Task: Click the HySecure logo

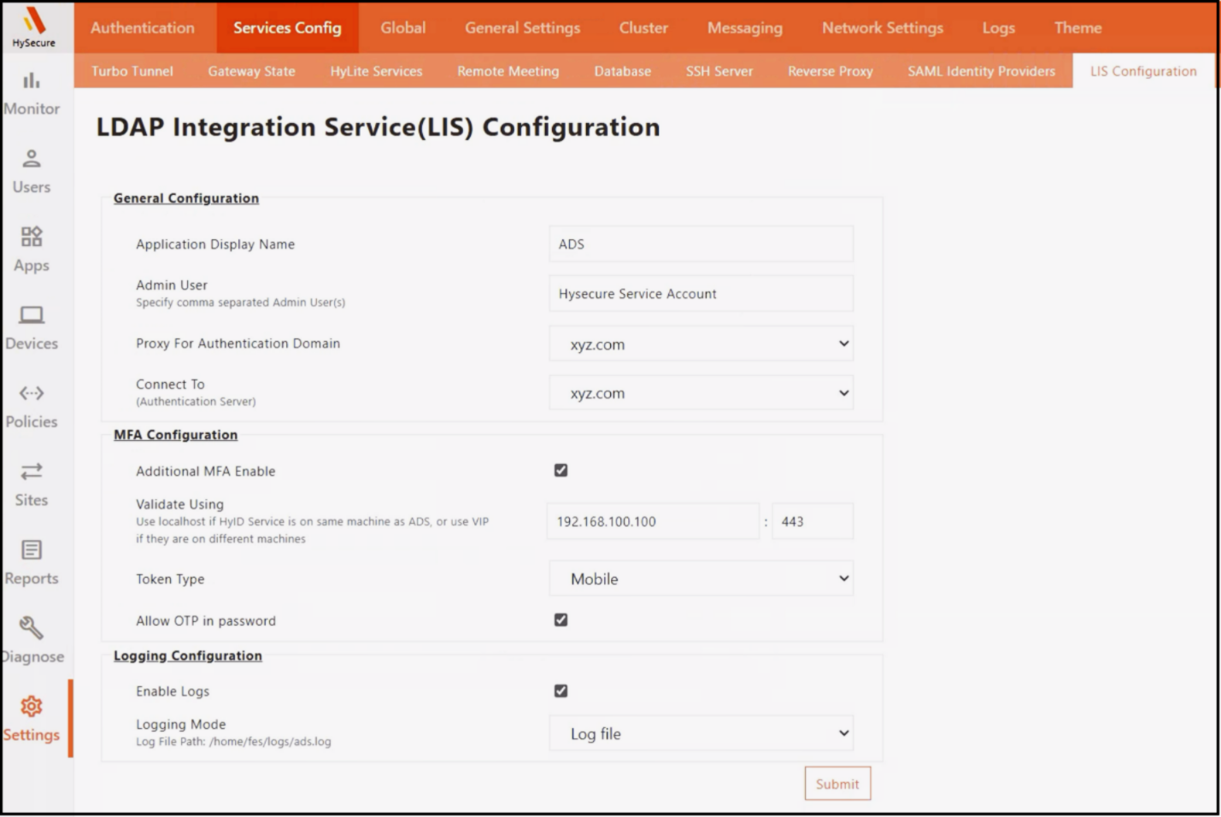Action: [x=34, y=26]
